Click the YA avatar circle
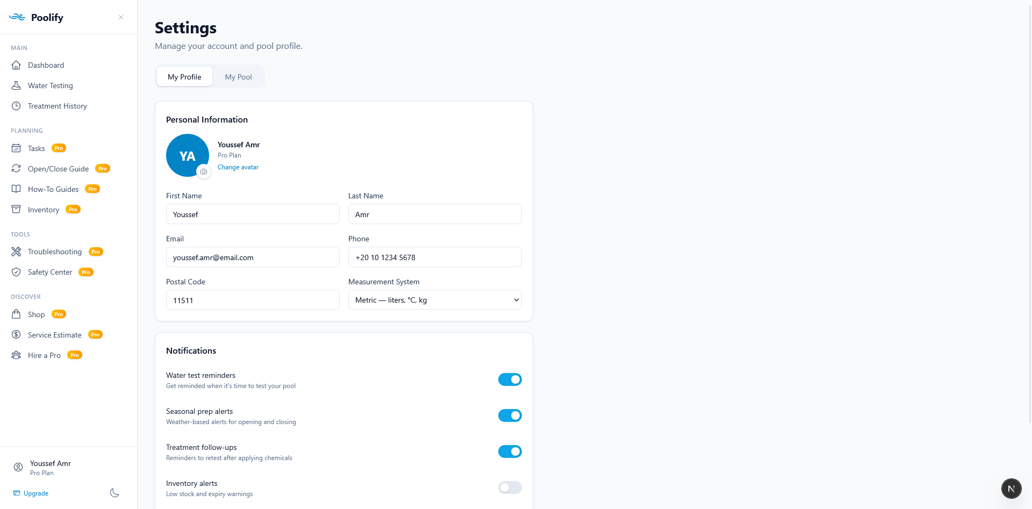The width and height of the screenshot is (1032, 509). click(x=188, y=155)
